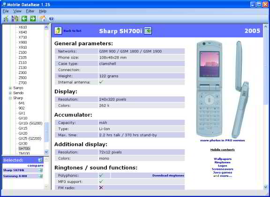The width and height of the screenshot is (270, 197).
Task: Click the second toolbar icon with map graphic
Action: click(15, 19)
